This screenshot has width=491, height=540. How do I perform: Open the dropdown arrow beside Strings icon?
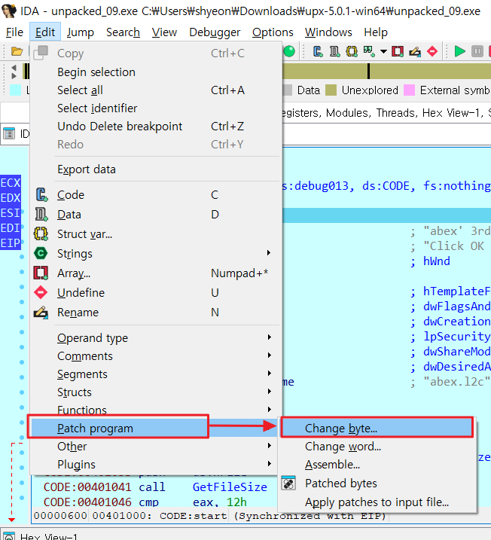coord(383,52)
